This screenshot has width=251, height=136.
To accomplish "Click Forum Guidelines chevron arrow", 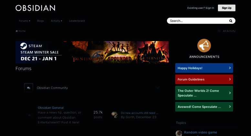I will coord(230,79).
